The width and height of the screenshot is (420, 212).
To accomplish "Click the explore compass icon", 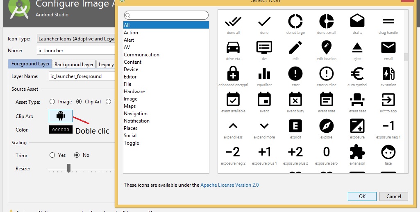I will (x=326, y=126).
